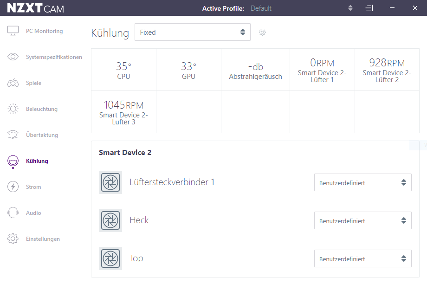Open the Top fan Benutzerdefiniert dropdown
Viewport: 427px width, 297px height.
coord(363,258)
